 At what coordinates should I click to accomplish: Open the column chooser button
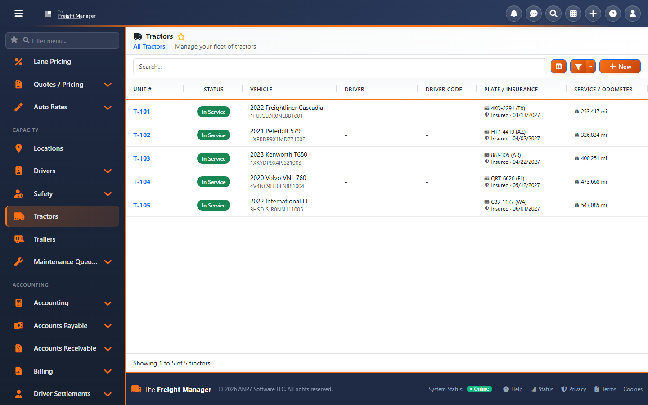click(x=558, y=67)
